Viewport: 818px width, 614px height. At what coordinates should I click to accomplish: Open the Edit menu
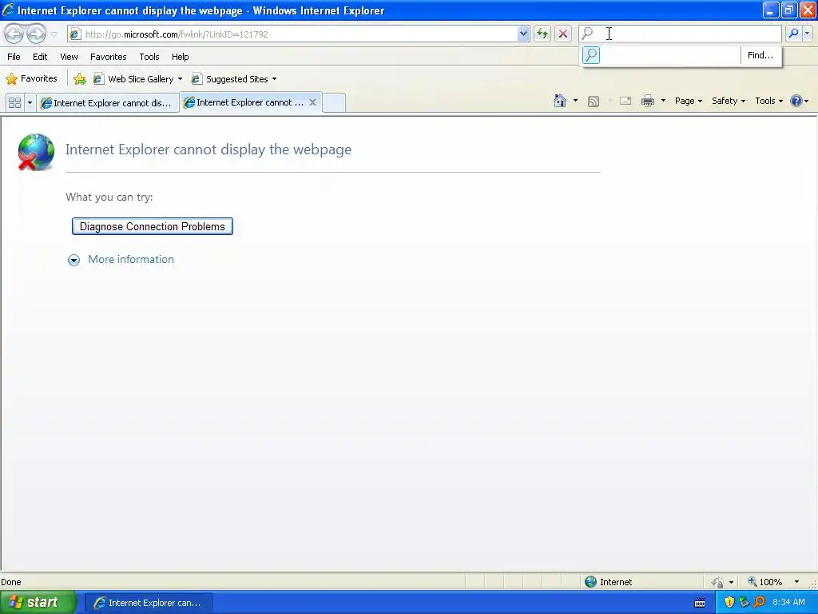[x=40, y=57]
